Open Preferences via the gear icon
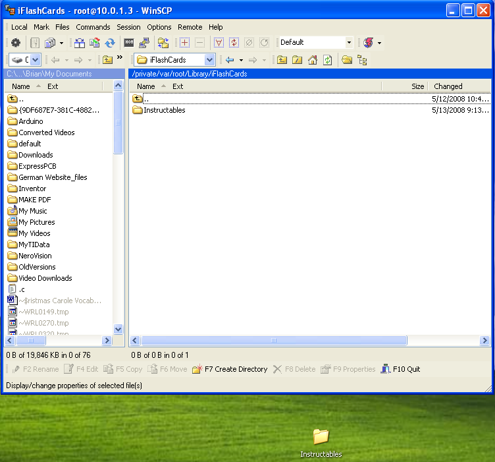This screenshot has width=495, height=462. pos(16,42)
